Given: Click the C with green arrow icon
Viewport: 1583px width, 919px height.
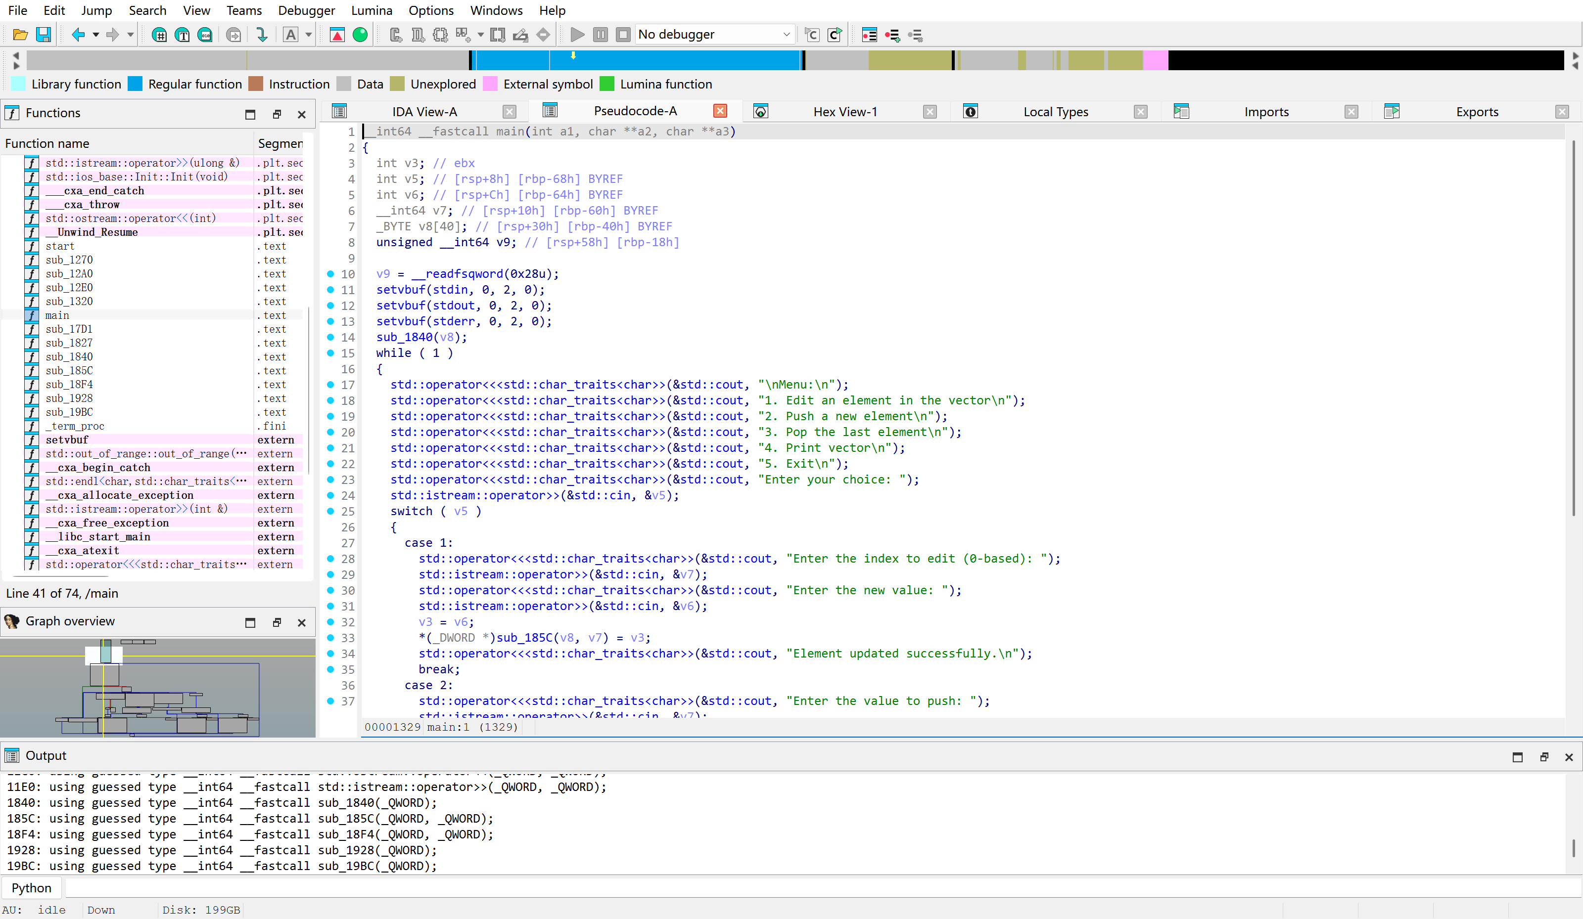Looking at the screenshot, I should click(x=835, y=35).
